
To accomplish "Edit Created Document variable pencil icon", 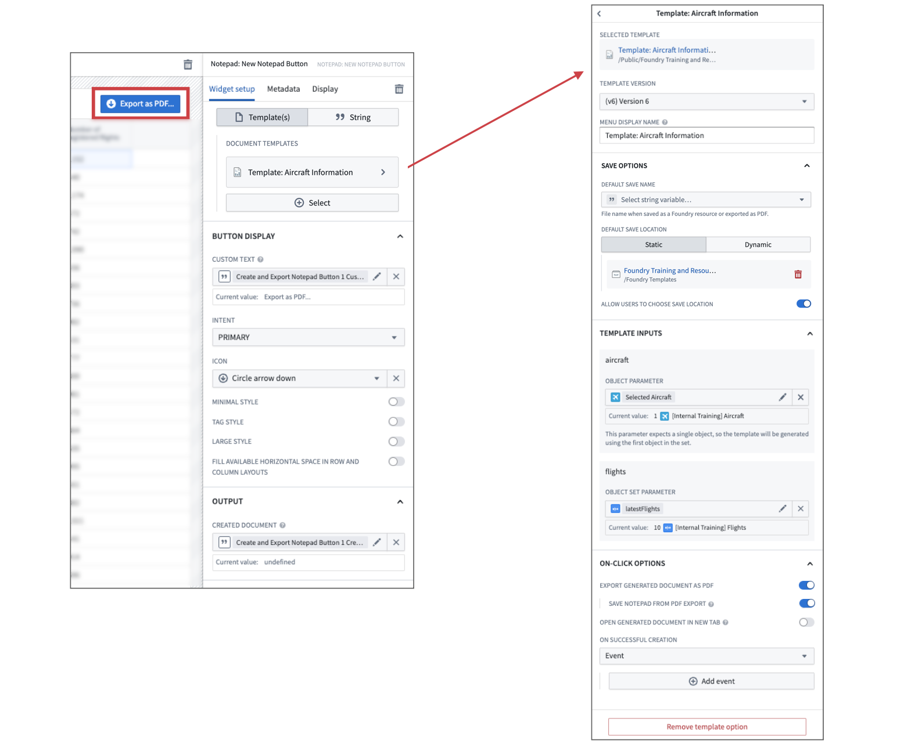I will (x=377, y=542).
